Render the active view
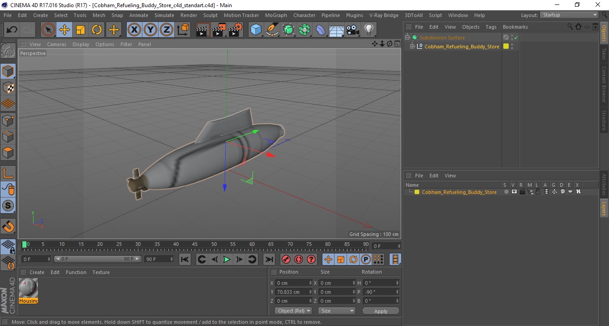The height and width of the screenshot is (326, 609). tap(203, 30)
